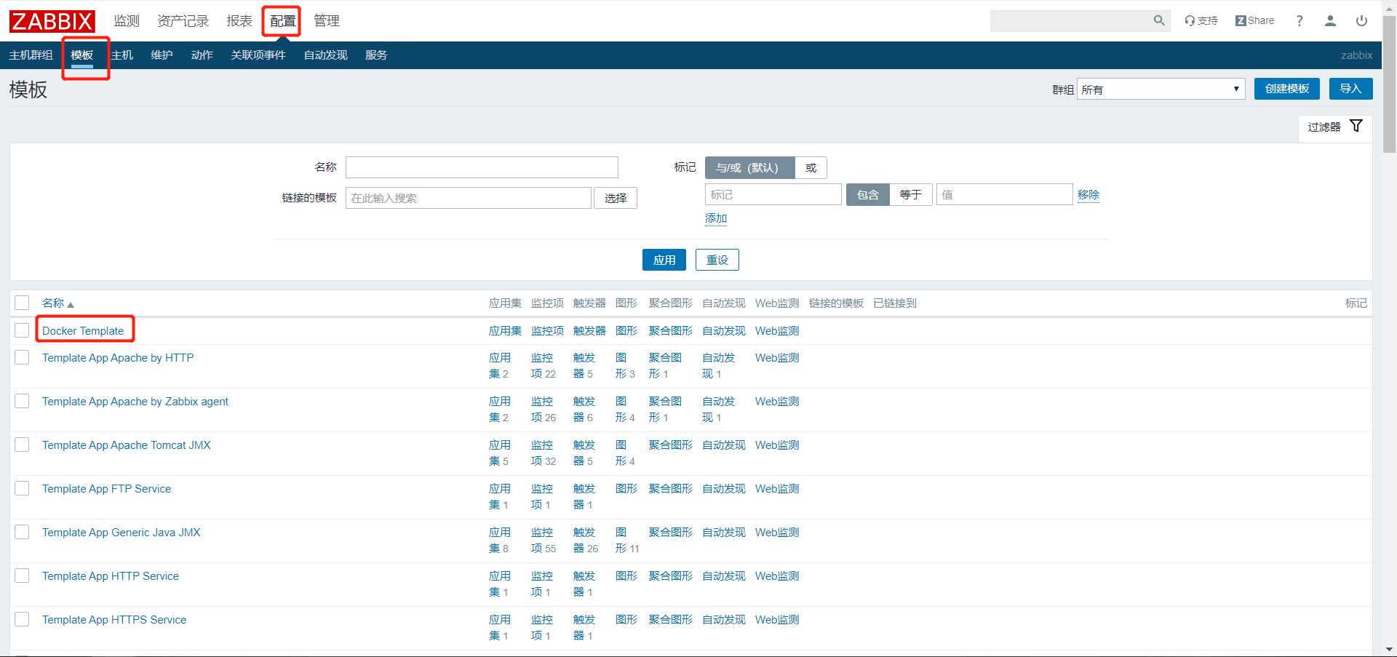Screen dimensions: 1397x657
Task: Click the 重设 filter button
Action: click(717, 260)
